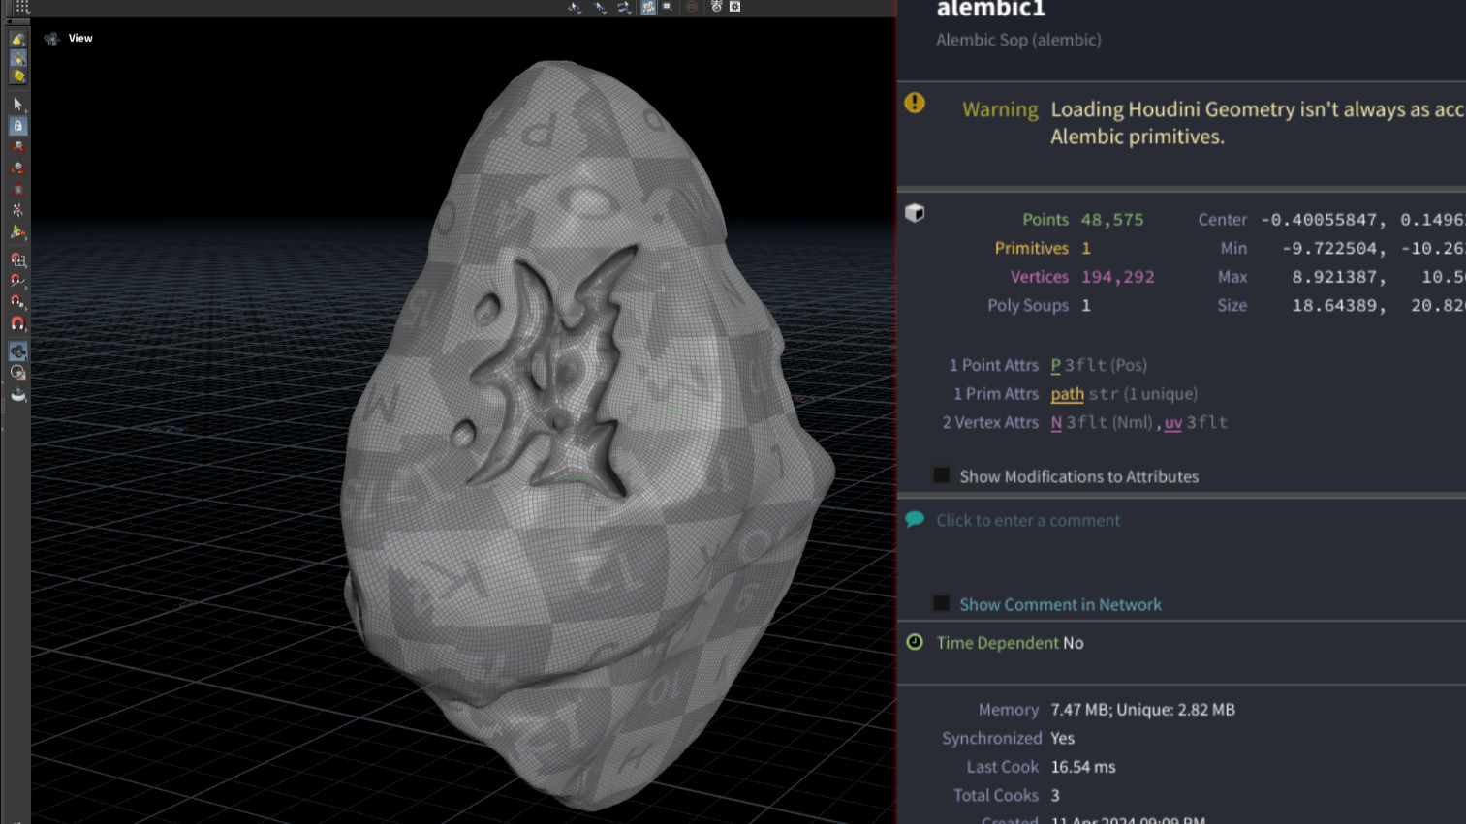Select the View camera tool in left toolbar
The image size is (1466, 824).
17,351
